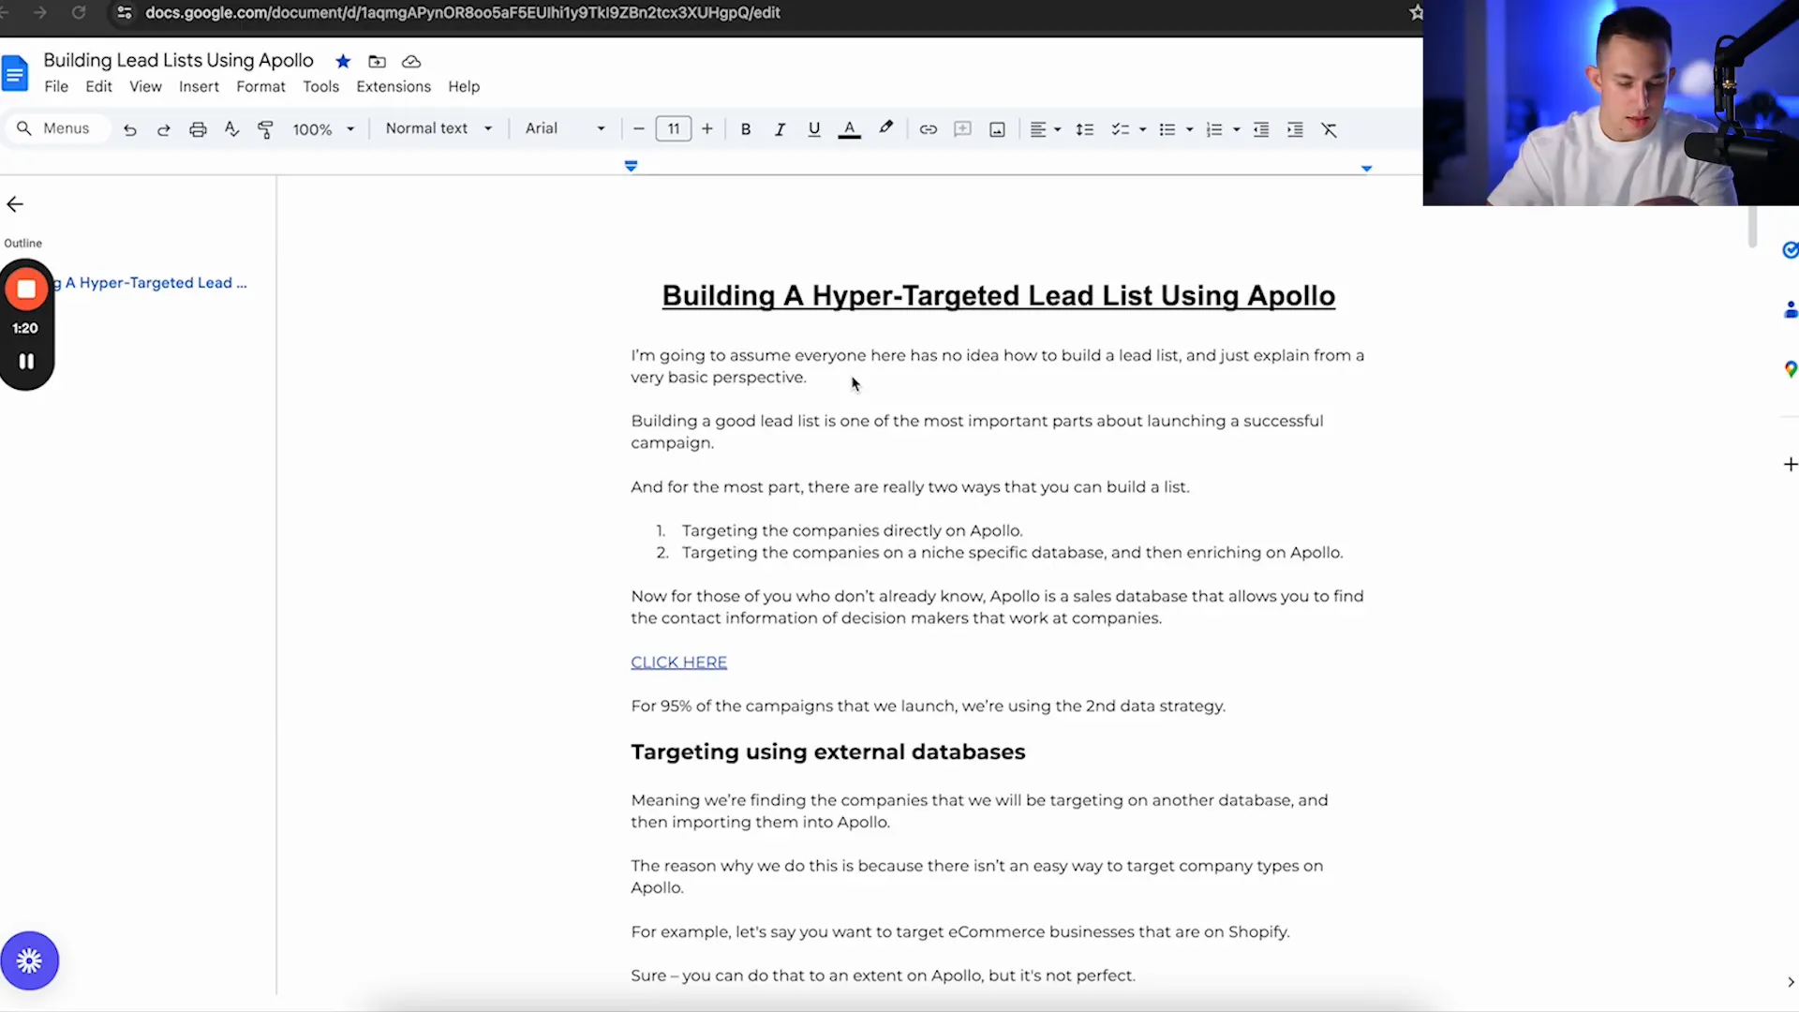Collapse side panel chevron at bottom
This screenshot has height=1012, width=1799.
pos(1791,982)
